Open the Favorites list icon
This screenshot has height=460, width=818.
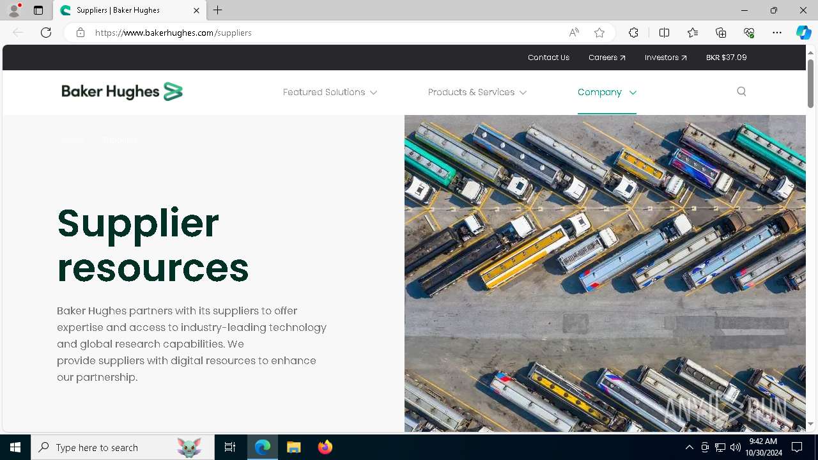click(x=693, y=33)
